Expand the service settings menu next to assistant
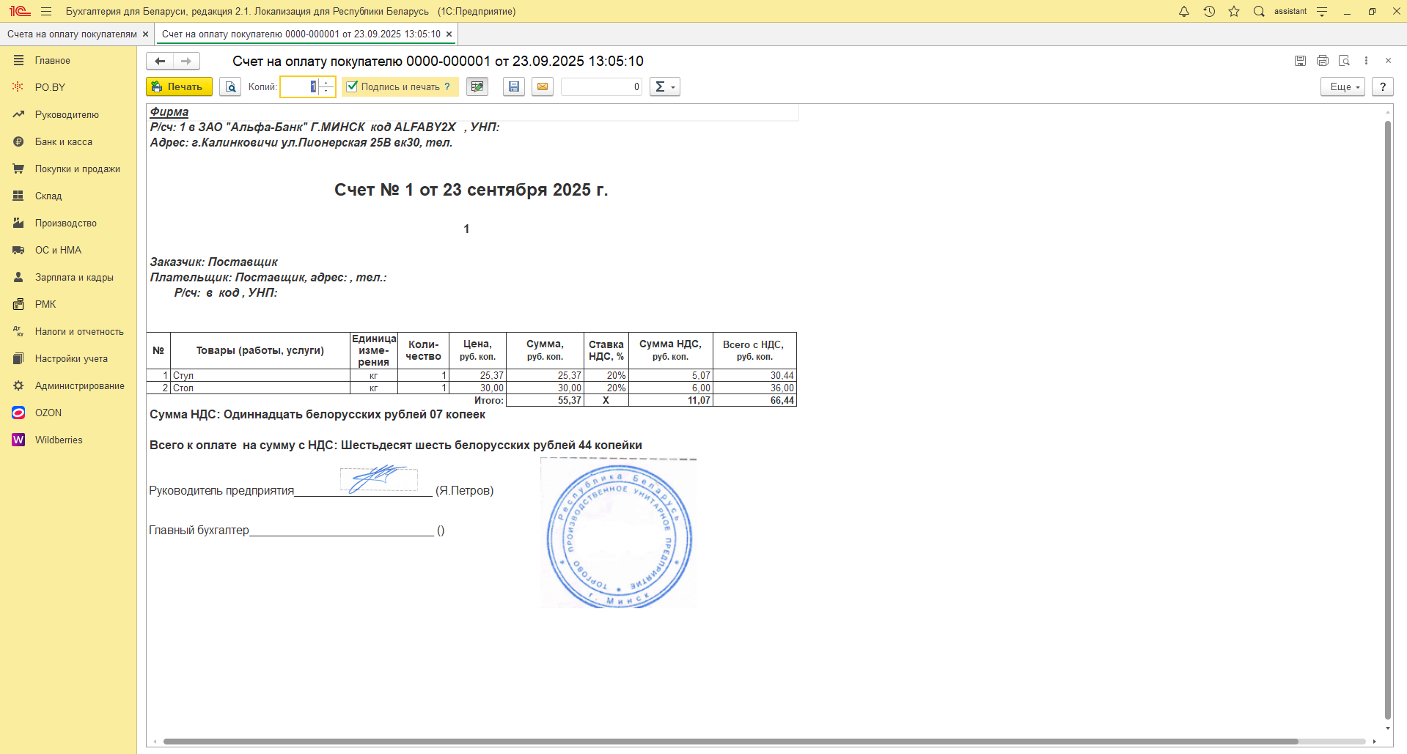 click(x=1322, y=12)
